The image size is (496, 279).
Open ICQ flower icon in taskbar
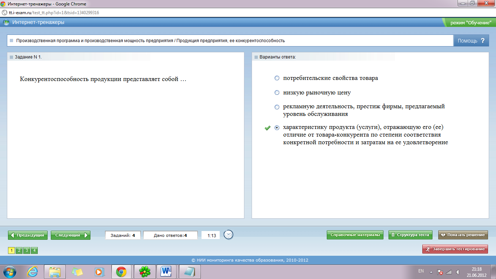145,271
